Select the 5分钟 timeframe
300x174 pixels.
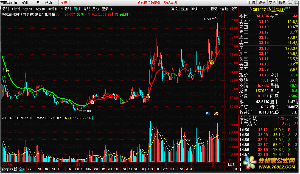[27, 9]
